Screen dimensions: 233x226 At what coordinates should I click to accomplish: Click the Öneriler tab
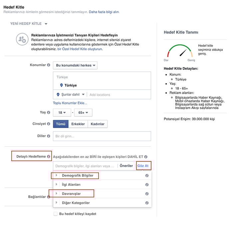126,166
